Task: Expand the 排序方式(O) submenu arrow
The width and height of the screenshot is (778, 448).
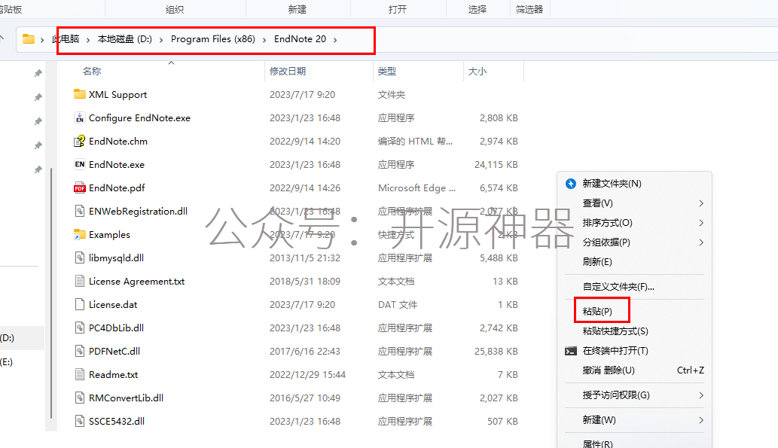Action: (x=701, y=223)
